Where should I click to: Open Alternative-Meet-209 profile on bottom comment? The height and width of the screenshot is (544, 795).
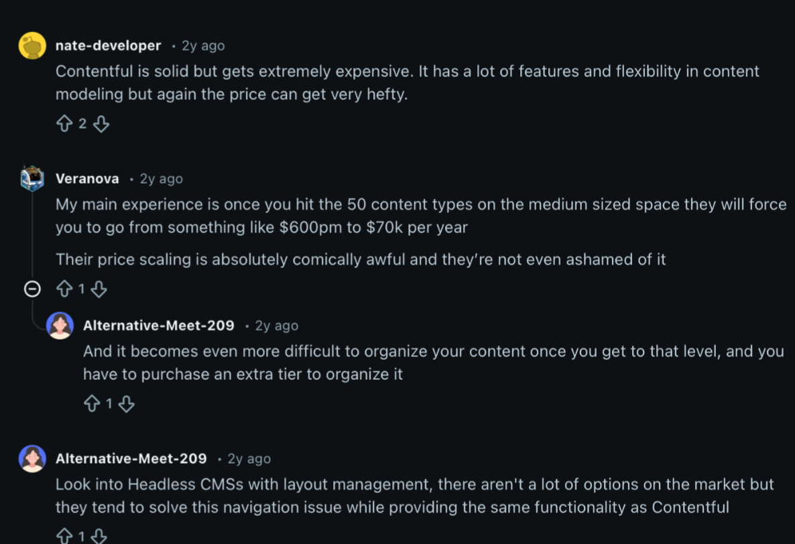[131, 459]
